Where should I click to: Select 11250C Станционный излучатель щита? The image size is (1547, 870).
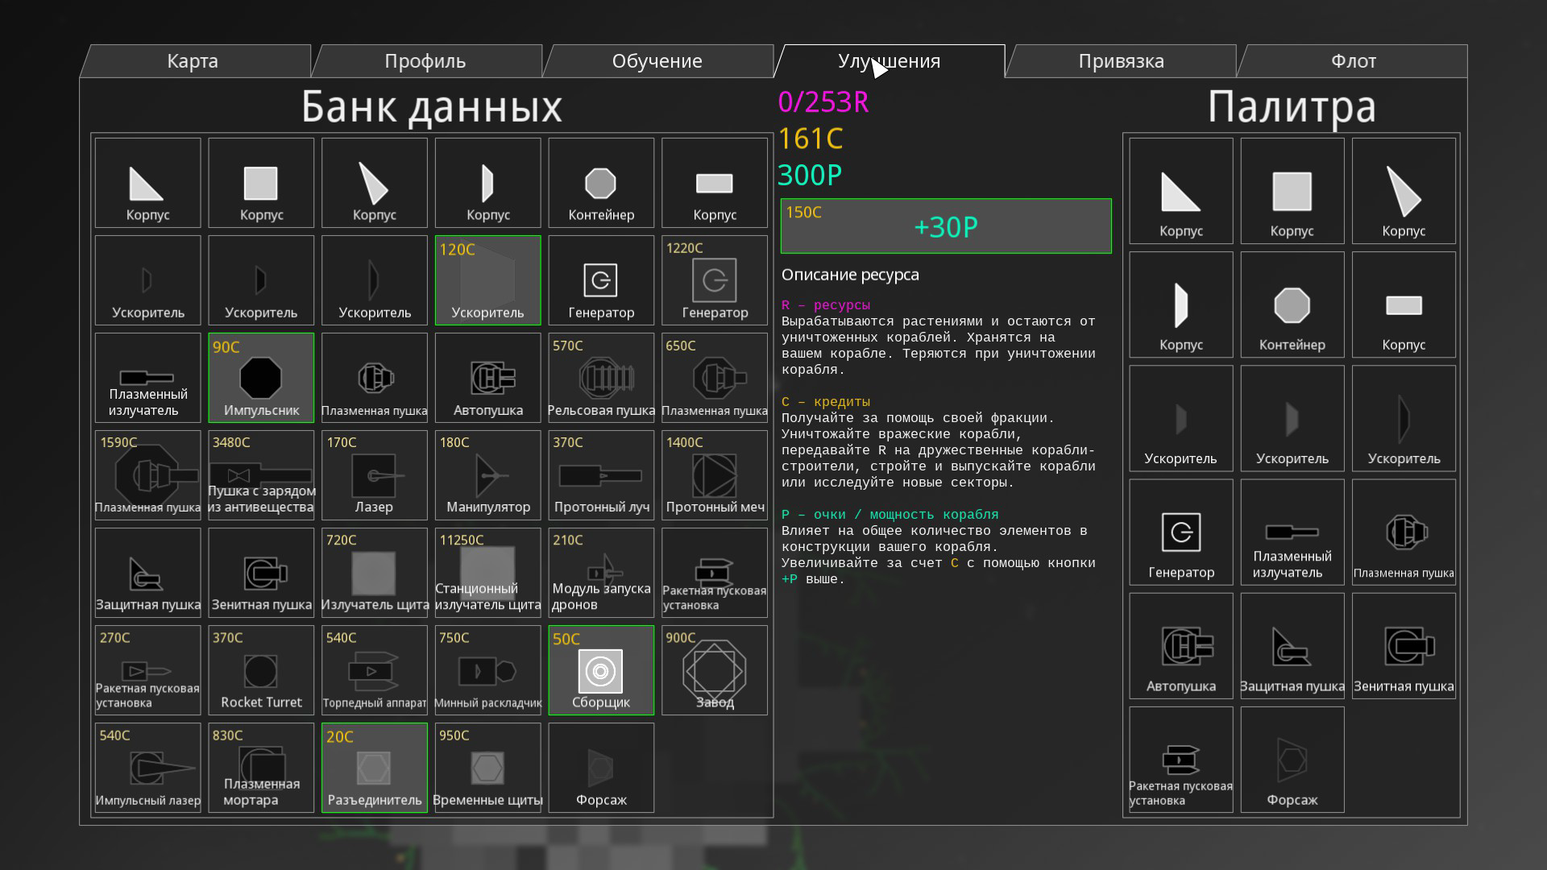click(x=487, y=573)
